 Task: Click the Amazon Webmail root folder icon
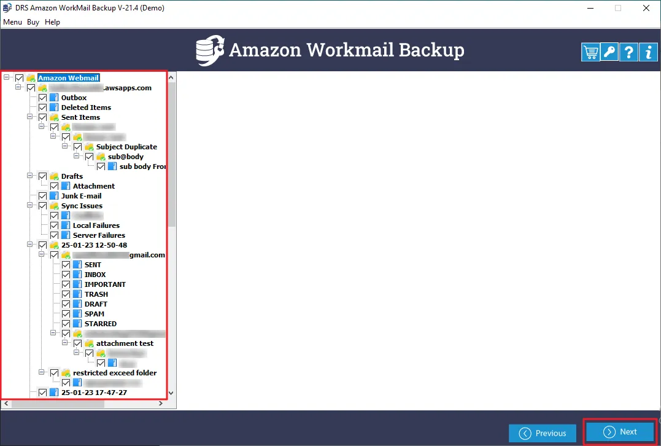(x=31, y=78)
